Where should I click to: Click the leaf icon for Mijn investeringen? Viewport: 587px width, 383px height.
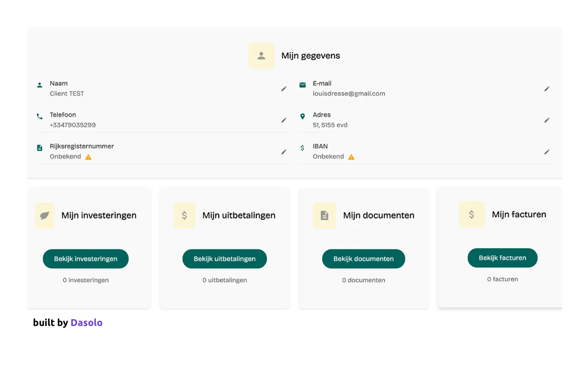[x=45, y=216]
